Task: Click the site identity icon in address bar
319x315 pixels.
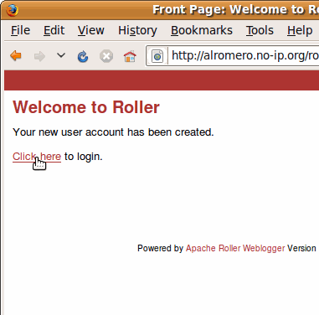Action: [x=157, y=56]
